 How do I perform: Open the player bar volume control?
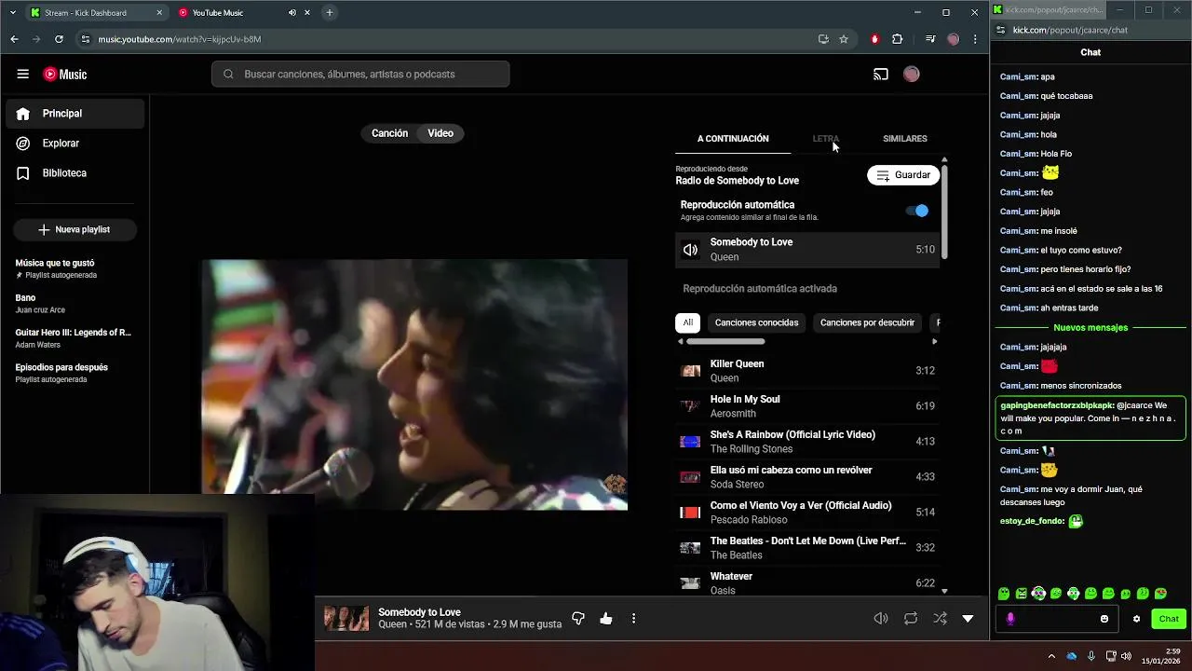[880, 618]
